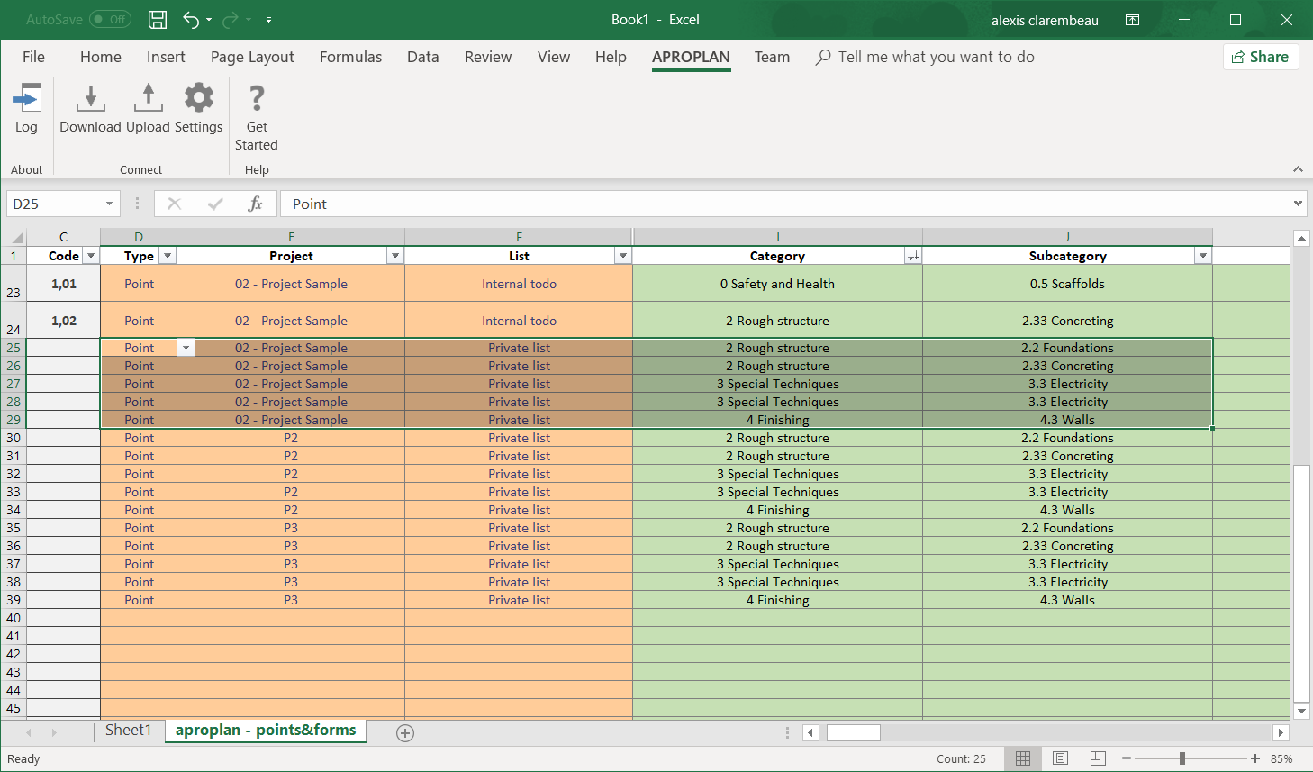Select all cells via corner triangle

[x=17, y=238]
